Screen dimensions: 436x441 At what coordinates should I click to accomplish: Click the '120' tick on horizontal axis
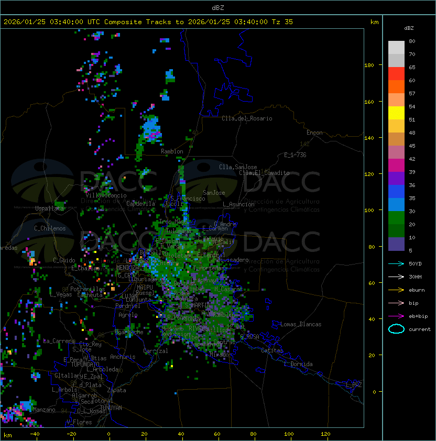pos(325,434)
